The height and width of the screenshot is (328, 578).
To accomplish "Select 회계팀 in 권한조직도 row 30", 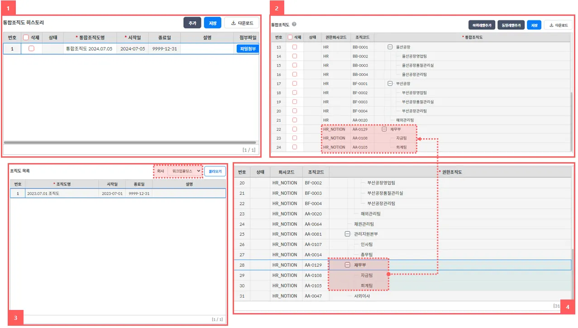I will pos(367,286).
